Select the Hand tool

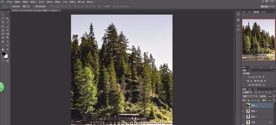point(3,49)
